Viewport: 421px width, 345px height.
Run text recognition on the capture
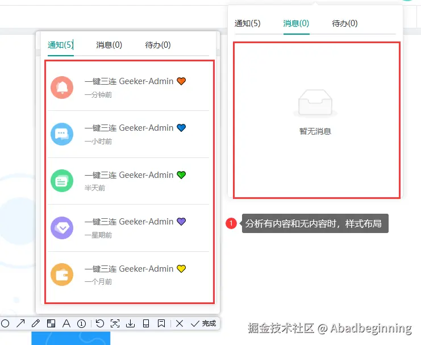[115, 323]
